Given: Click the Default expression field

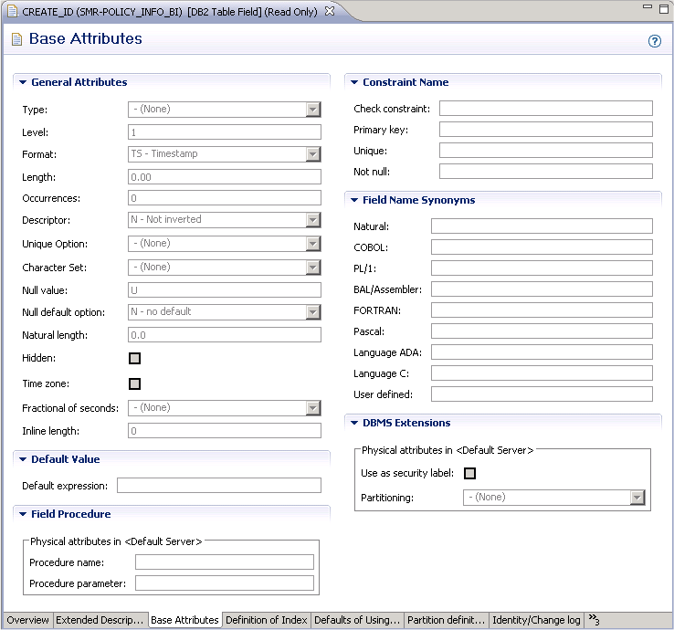Looking at the screenshot, I should click(219, 486).
